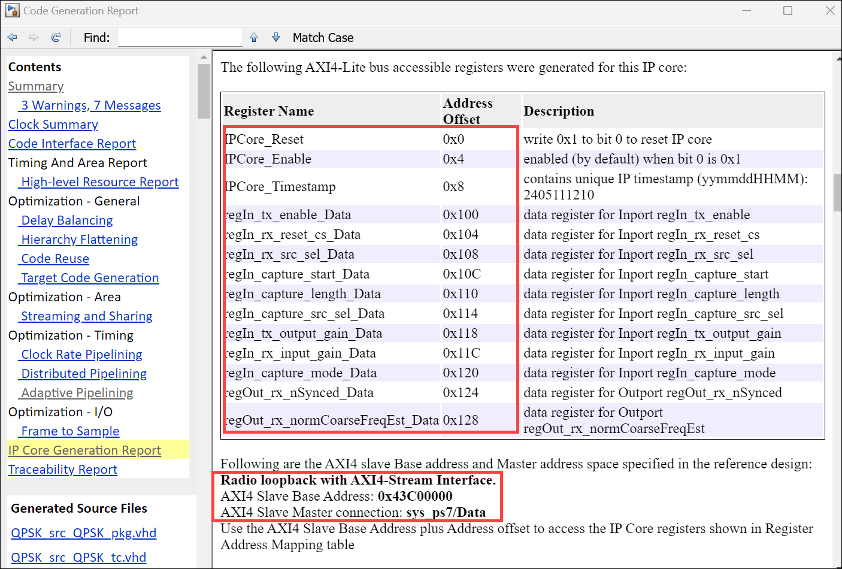Image resolution: width=842 pixels, height=569 pixels.
Task: Click the Back navigation arrow icon
Action: pyautogui.click(x=13, y=38)
